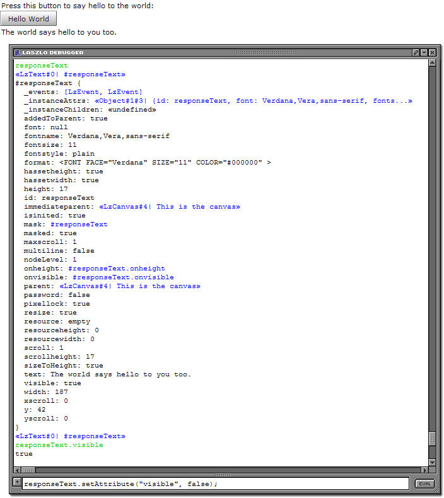This screenshot has width=444, height=498.
Task: Click the 'fontsize: 11' line
Action: (50, 145)
